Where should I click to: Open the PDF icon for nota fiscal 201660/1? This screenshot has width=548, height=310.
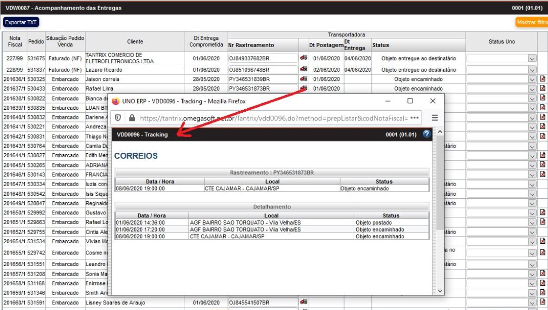[x=542, y=302]
